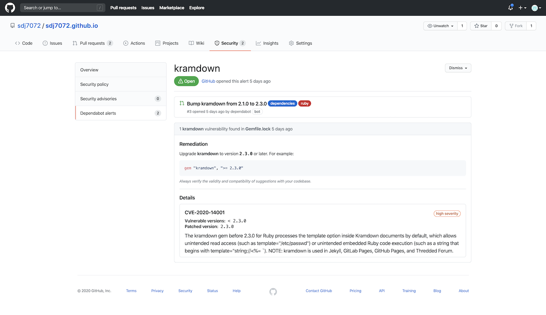Open the Bump kramdown pull request
Screen dimensions: 546x315
(227, 104)
